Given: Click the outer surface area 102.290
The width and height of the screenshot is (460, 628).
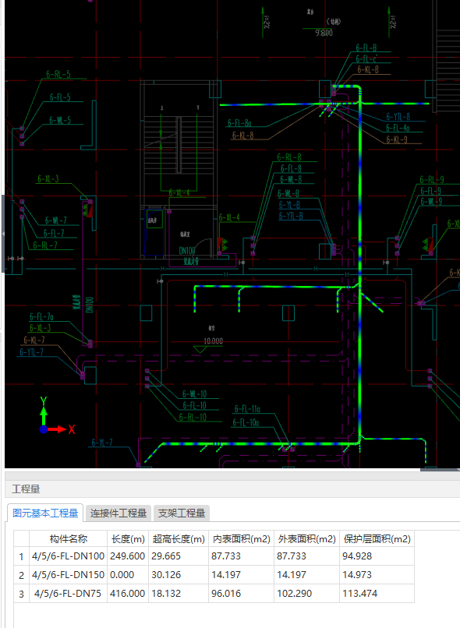Looking at the screenshot, I should click(x=294, y=593).
